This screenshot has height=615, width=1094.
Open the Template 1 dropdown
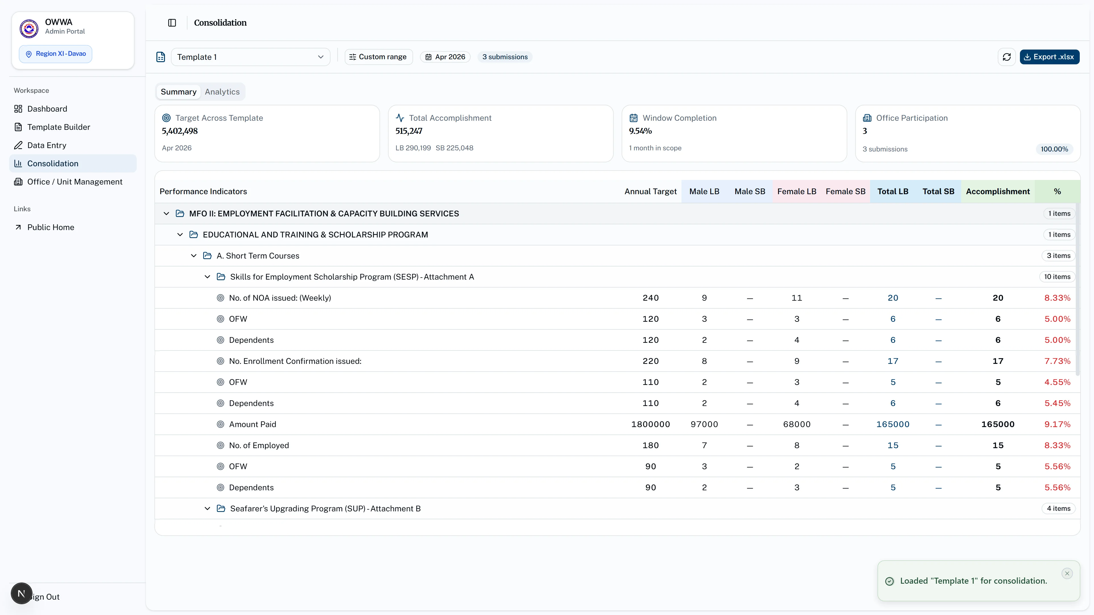(251, 57)
